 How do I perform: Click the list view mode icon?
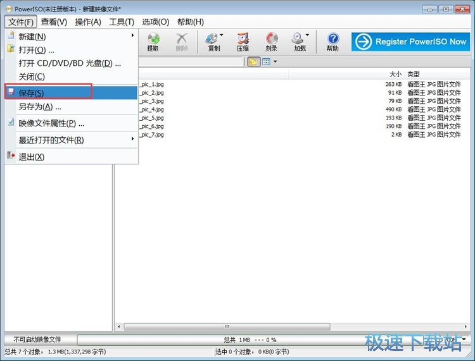point(266,62)
